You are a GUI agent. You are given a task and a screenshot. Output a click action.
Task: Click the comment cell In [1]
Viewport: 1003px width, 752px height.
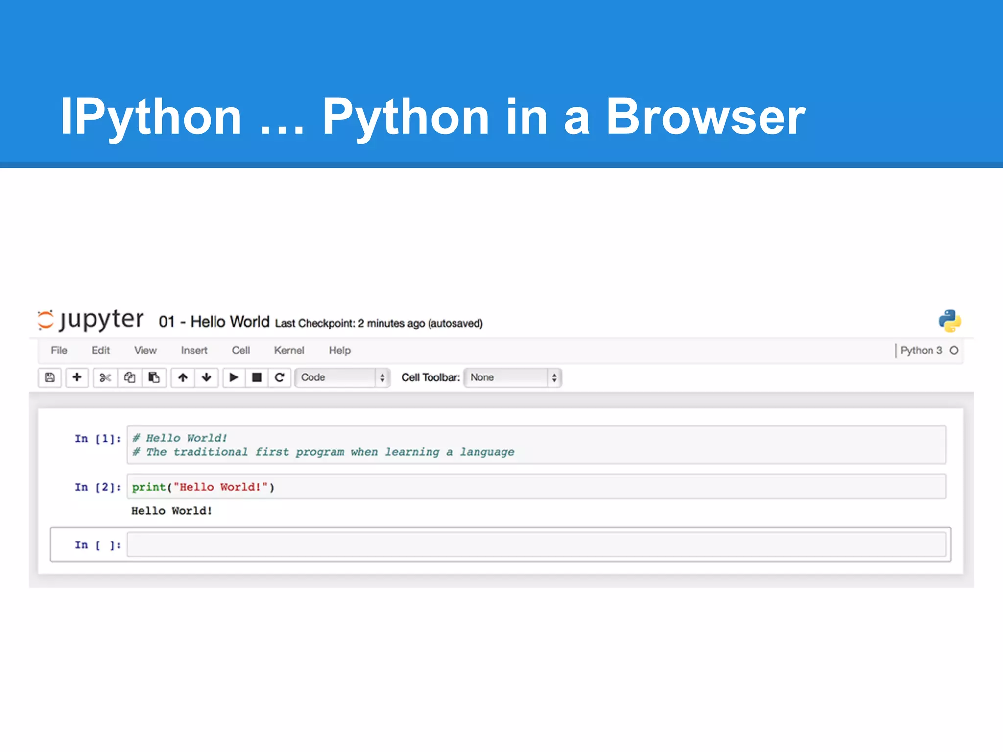(x=536, y=445)
